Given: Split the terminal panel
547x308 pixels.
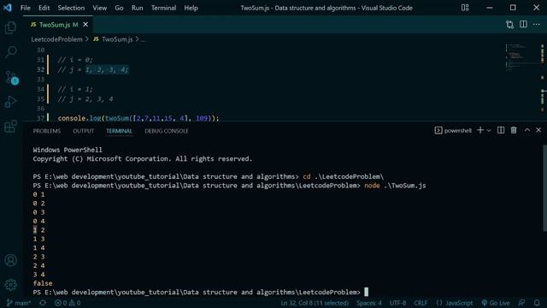Looking at the screenshot, I should 501,130.
